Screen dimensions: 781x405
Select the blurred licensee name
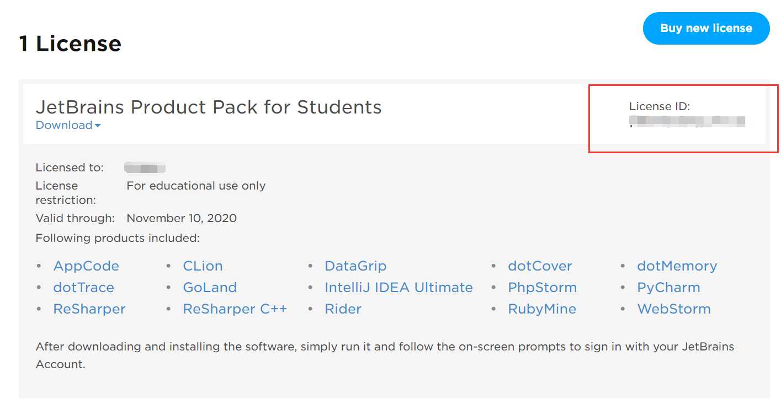(x=146, y=168)
